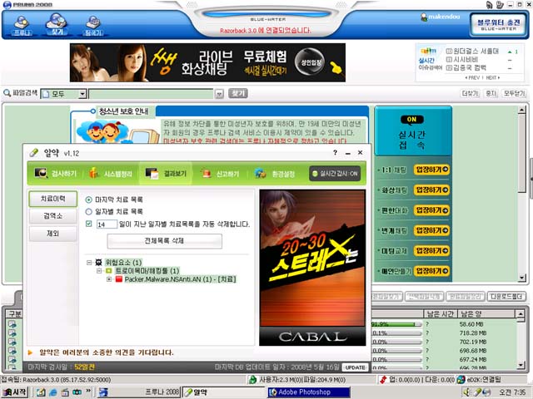Screen dimensions: 533x399
Task: Select the 치료이력 side tab
Action: point(53,199)
